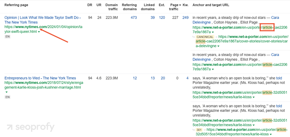Open the 20 external links value

click(163, 78)
